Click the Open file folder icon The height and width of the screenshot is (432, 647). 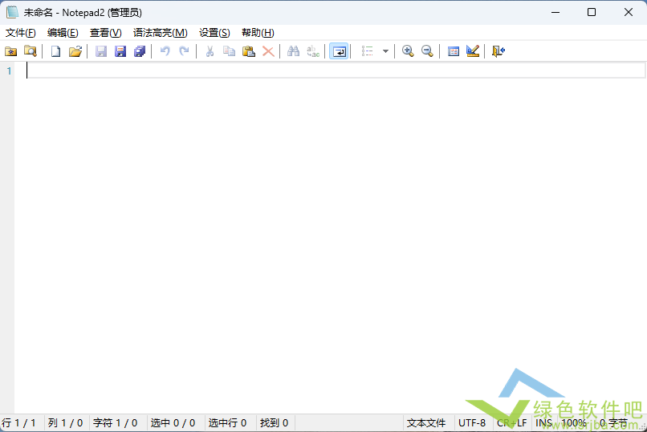(75, 51)
